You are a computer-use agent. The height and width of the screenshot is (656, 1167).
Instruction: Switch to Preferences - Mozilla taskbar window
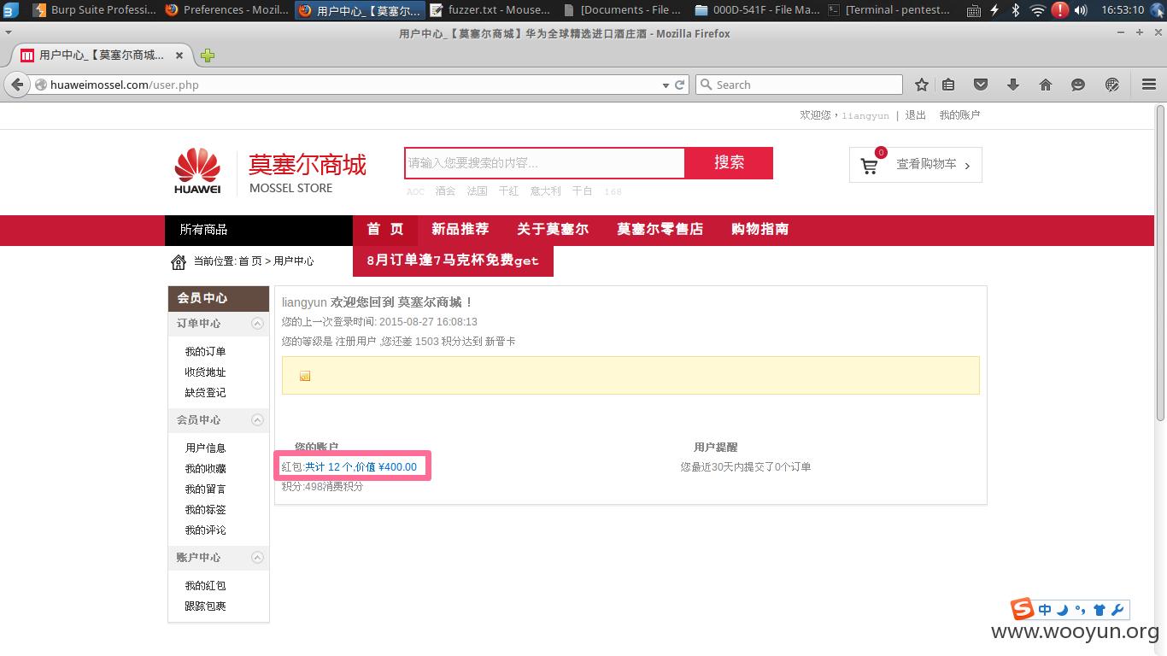[226, 10]
